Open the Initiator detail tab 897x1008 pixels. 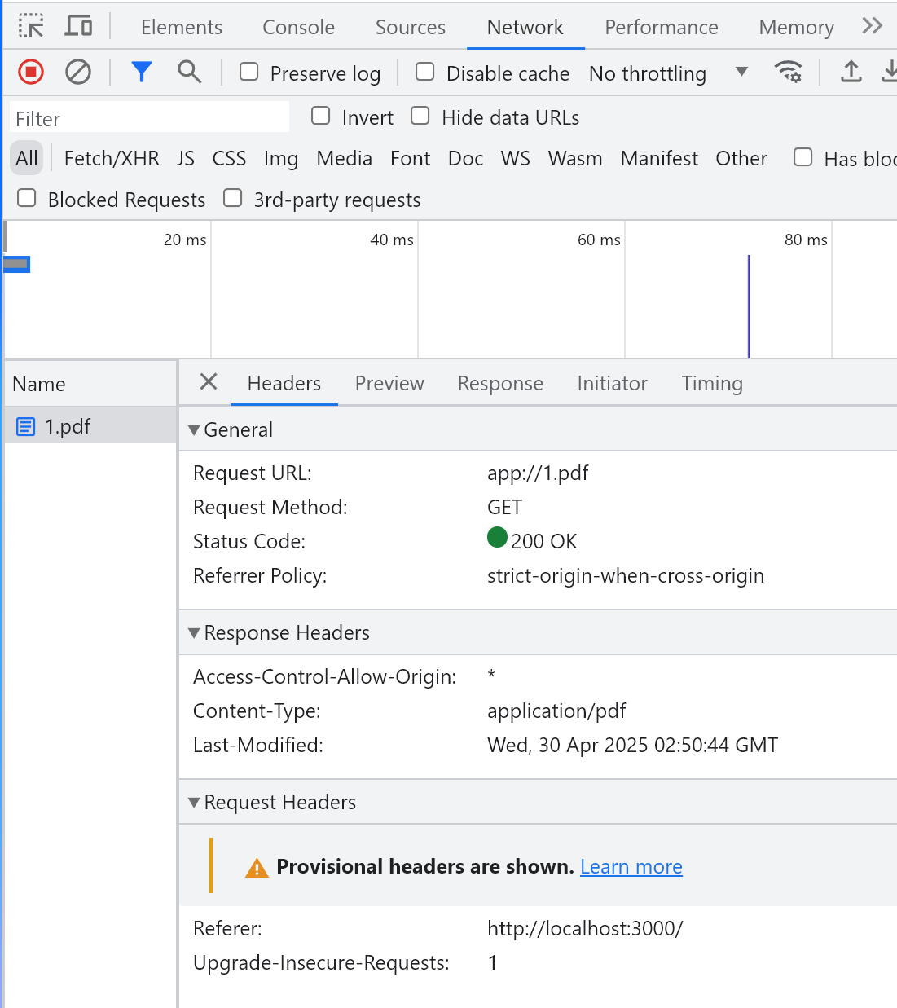613,383
